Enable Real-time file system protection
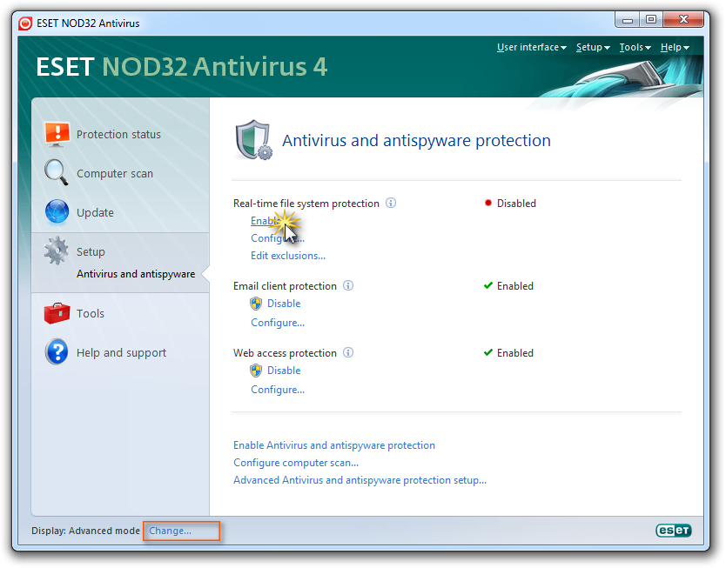Screen dimensions: 726x568 point(265,221)
